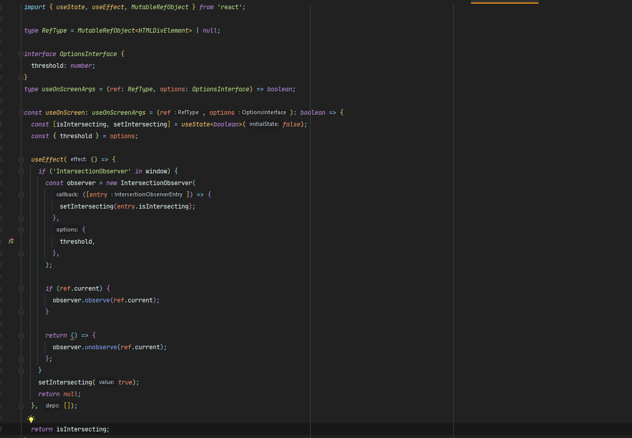Click 'useState<boolean>' call
Screen dimensions: 632x438
point(212,124)
